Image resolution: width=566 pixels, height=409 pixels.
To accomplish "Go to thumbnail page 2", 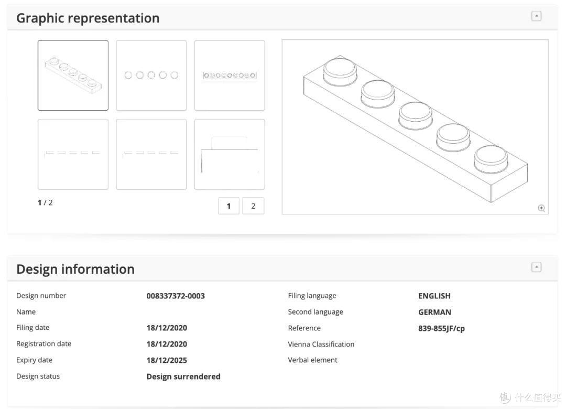I will [253, 206].
